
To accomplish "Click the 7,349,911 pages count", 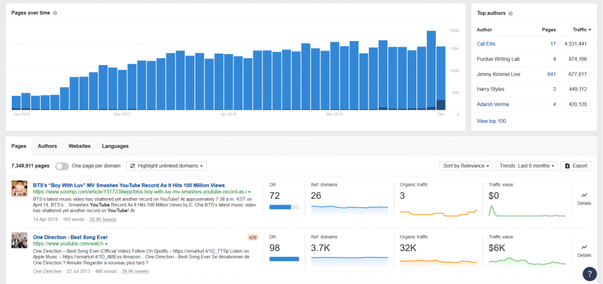I will [x=31, y=166].
